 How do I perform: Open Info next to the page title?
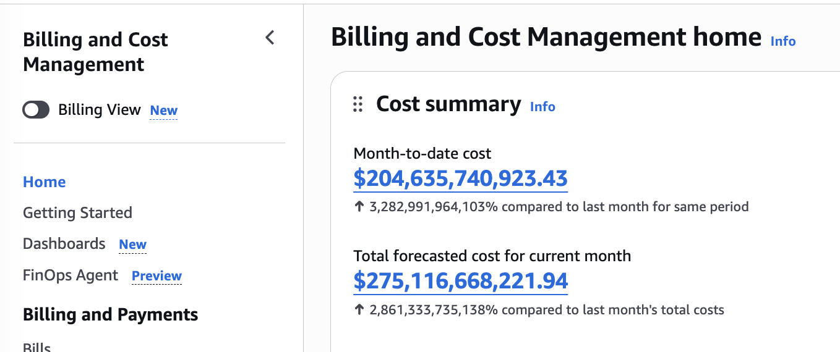tap(783, 41)
